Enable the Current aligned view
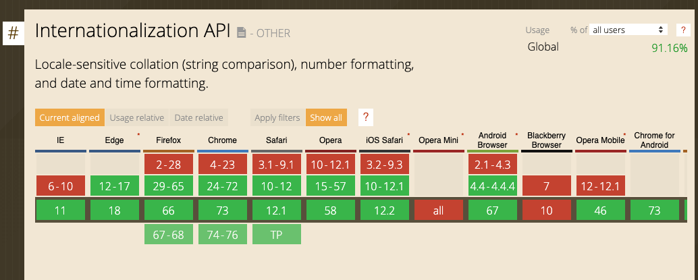Image resolution: width=698 pixels, height=280 pixels. [70, 117]
